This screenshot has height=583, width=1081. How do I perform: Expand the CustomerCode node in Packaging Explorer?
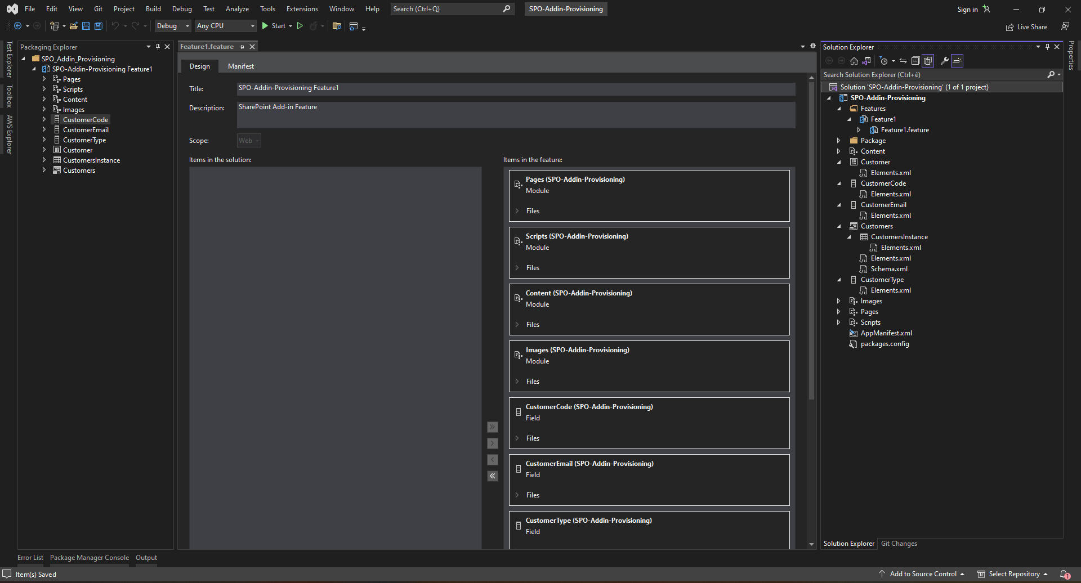pyautogui.click(x=44, y=120)
